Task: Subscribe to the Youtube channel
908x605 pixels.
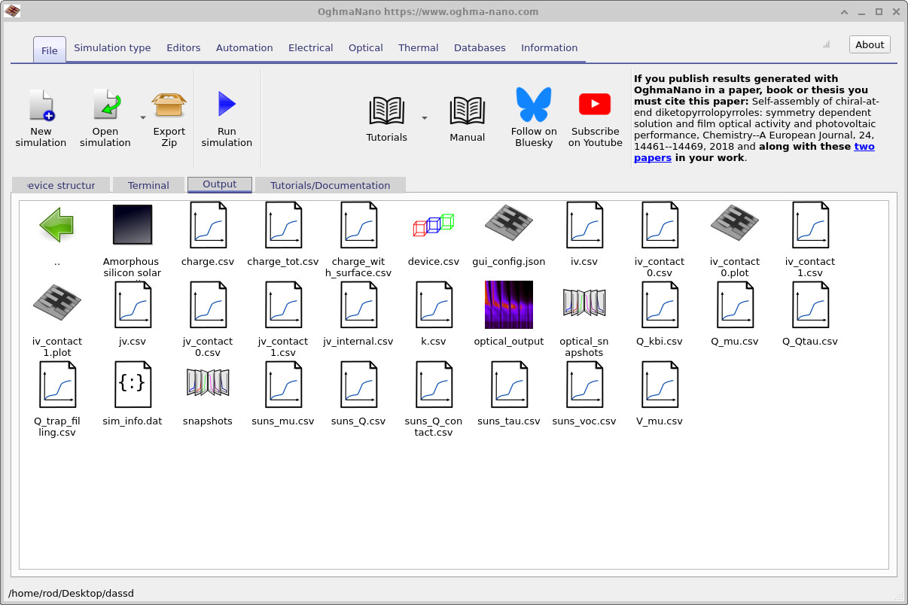Action: [x=595, y=117]
